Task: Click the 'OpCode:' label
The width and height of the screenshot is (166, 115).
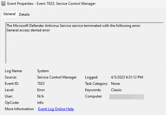Action: (x=12, y=103)
